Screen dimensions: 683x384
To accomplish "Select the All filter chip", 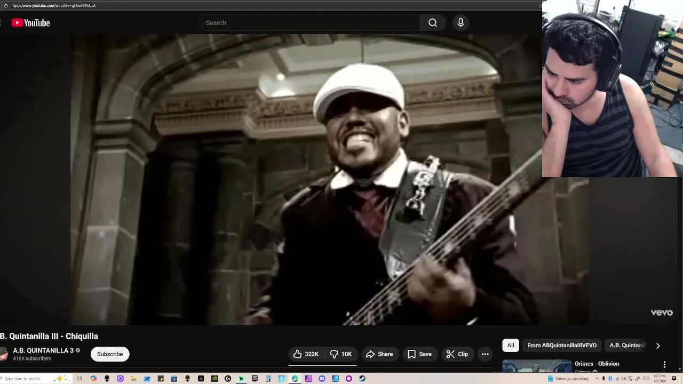I will coord(511,345).
